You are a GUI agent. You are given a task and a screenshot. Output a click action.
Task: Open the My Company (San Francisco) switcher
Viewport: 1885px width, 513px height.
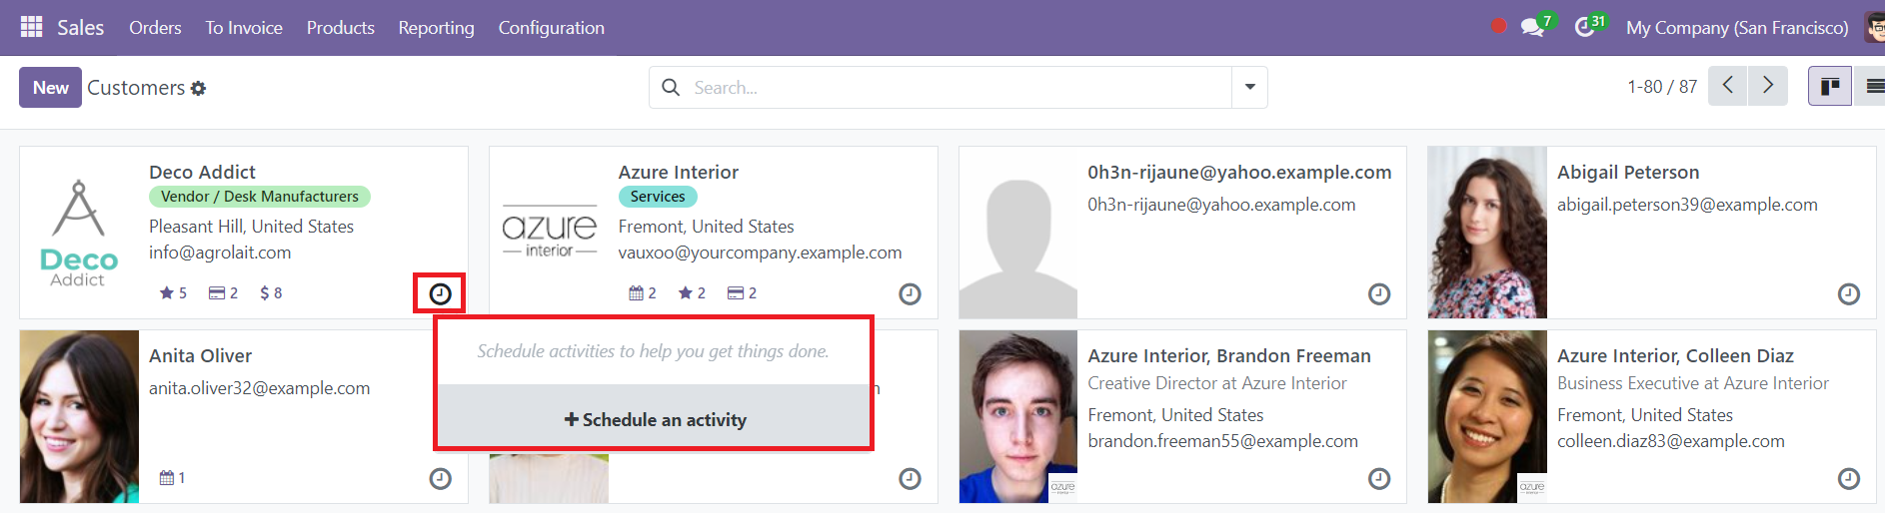click(1737, 28)
